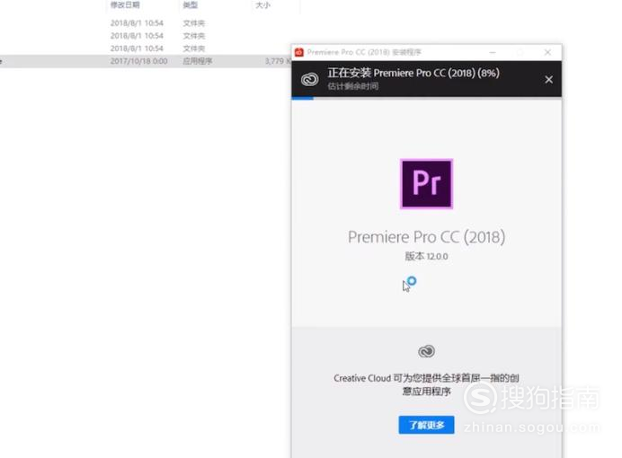
Task: Click the Premiere Pro CC (2018) title text
Action: pos(426,237)
